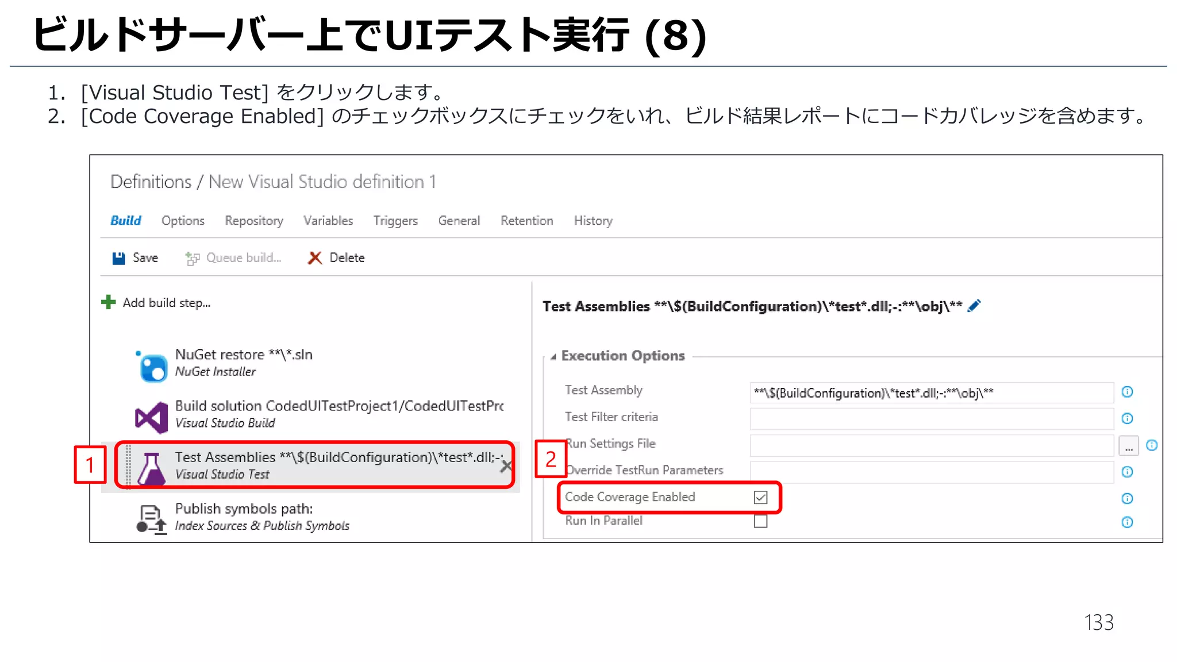
Task: Select the Publish Symbols step icon
Action: (152, 519)
